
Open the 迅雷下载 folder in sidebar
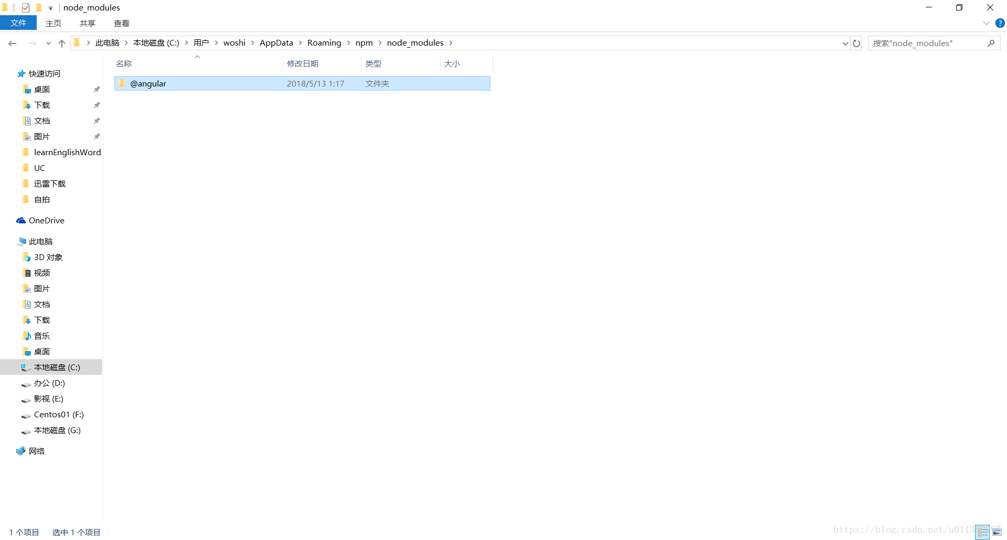50,184
